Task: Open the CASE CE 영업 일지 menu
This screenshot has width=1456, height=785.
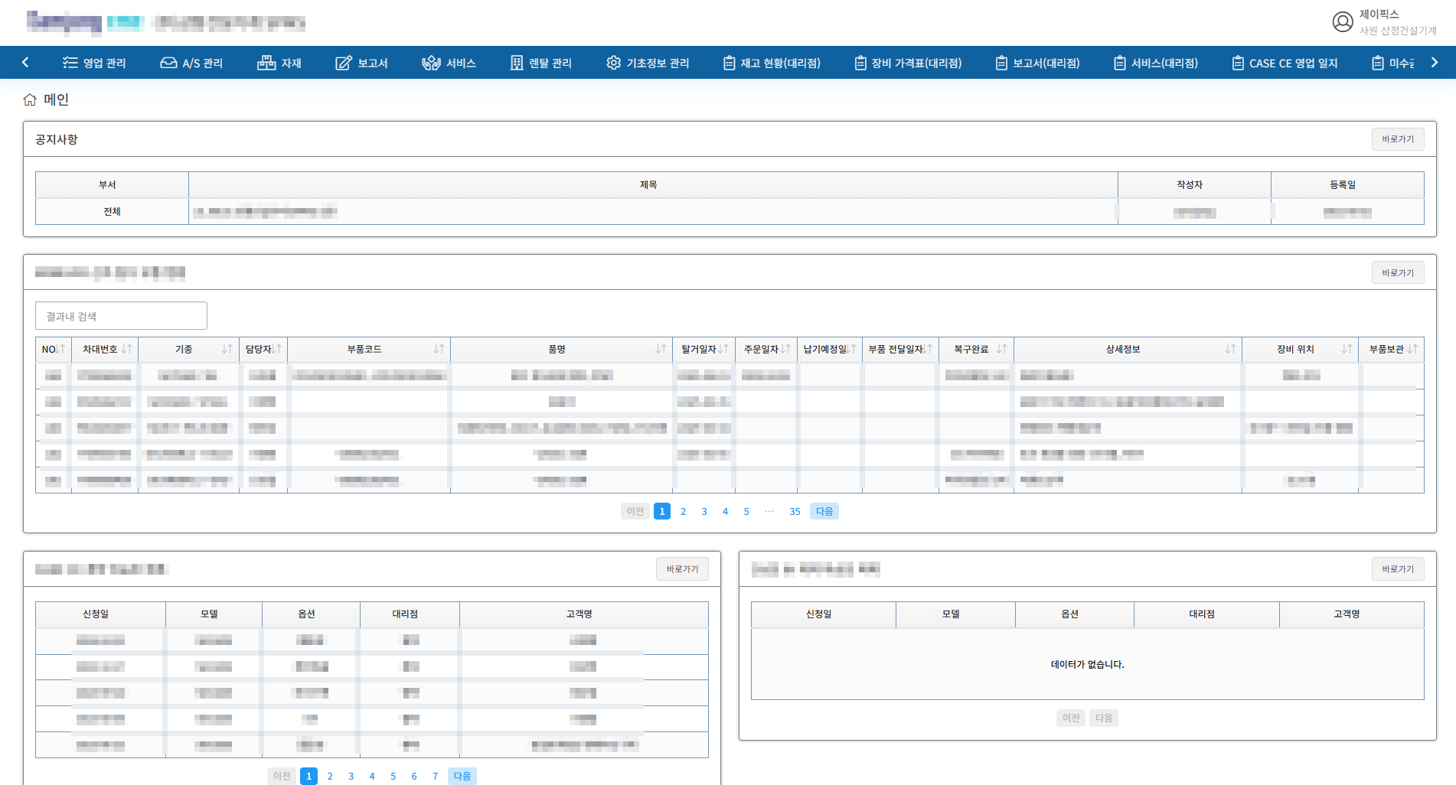Action: pyautogui.click(x=1285, y=63)
